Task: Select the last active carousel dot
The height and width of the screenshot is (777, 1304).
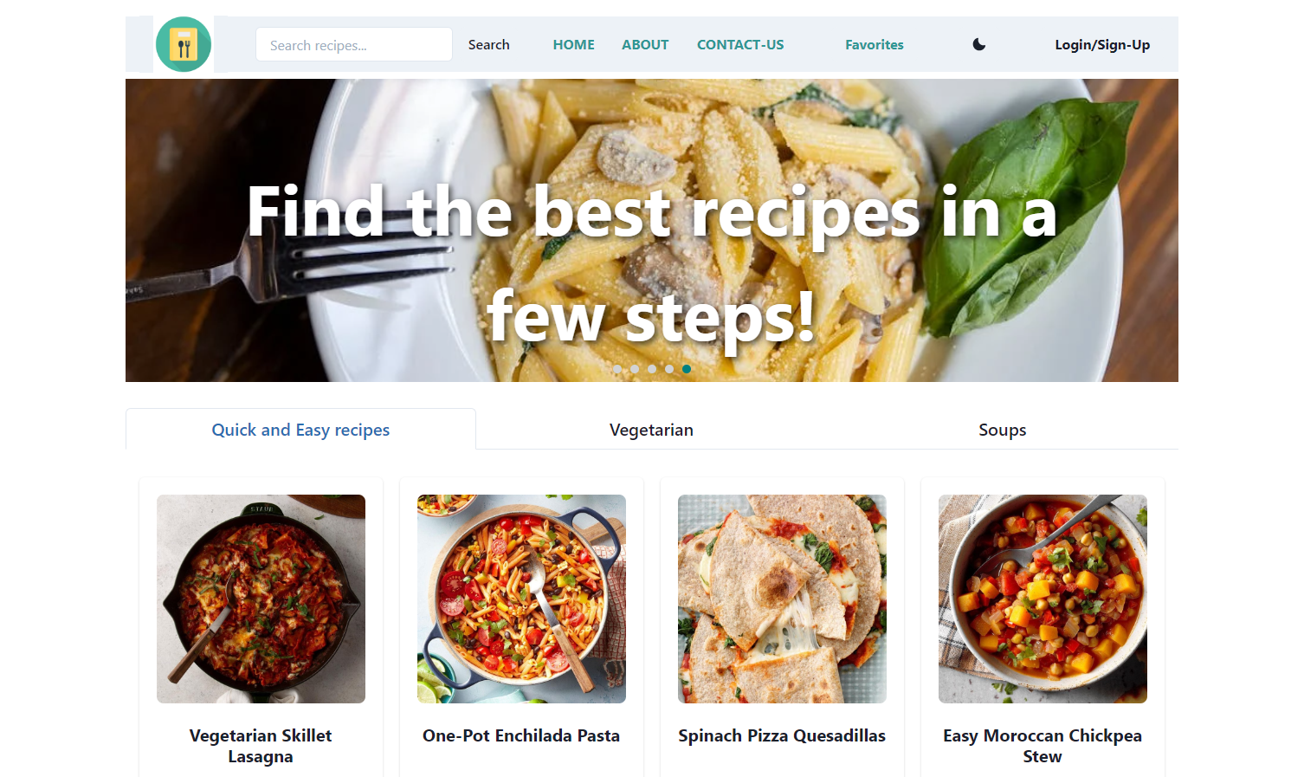Action: 687,369
